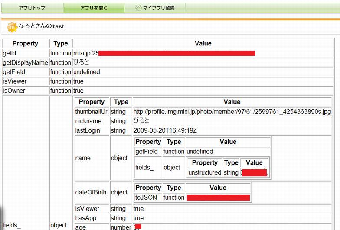Open the アプリトップ tab
This screenshot has height=230, width=340.
pos(32,8)
